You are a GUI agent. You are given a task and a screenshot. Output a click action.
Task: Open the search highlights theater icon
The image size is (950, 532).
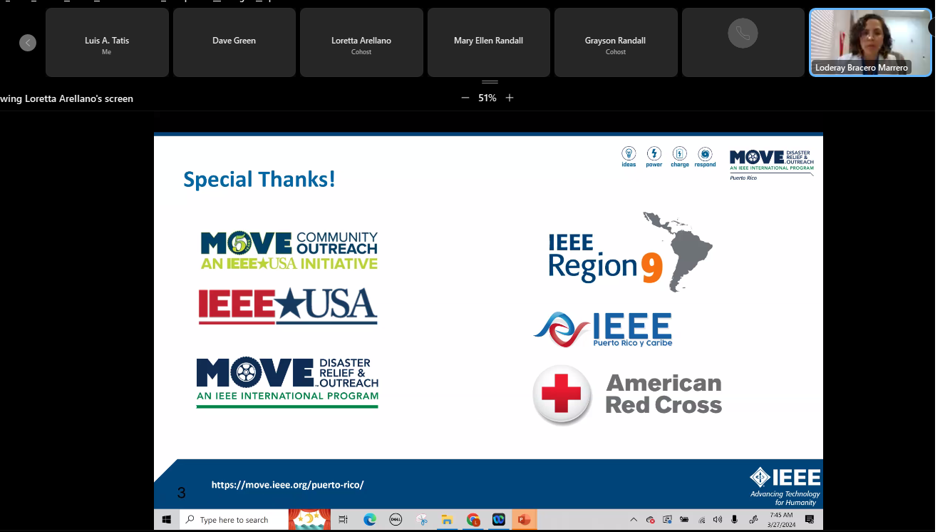309,520
